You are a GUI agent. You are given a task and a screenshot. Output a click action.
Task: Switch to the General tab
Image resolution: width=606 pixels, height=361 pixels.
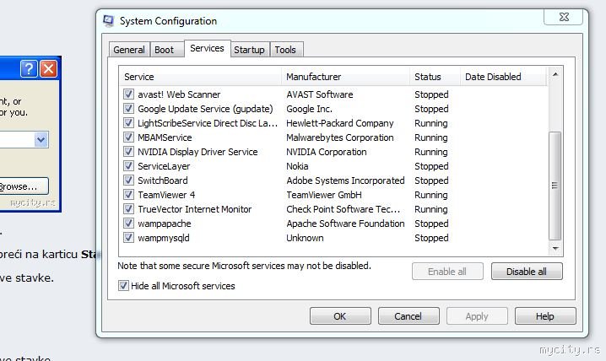[129, 50]
